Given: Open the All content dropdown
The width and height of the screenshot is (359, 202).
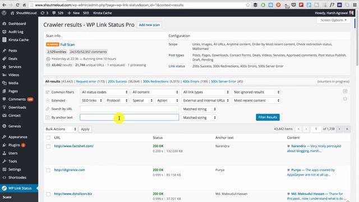Looking at the screenshot, I should coord(155,92).
